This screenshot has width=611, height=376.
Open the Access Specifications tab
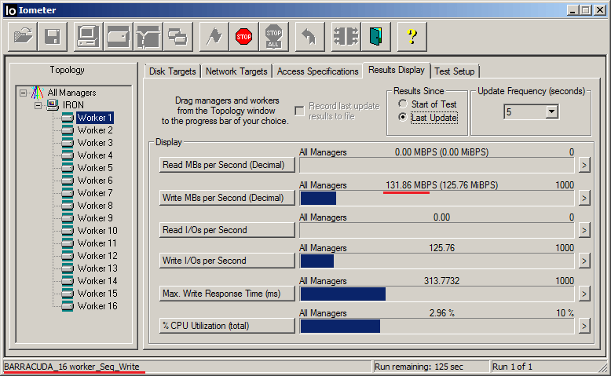point(317,71)
